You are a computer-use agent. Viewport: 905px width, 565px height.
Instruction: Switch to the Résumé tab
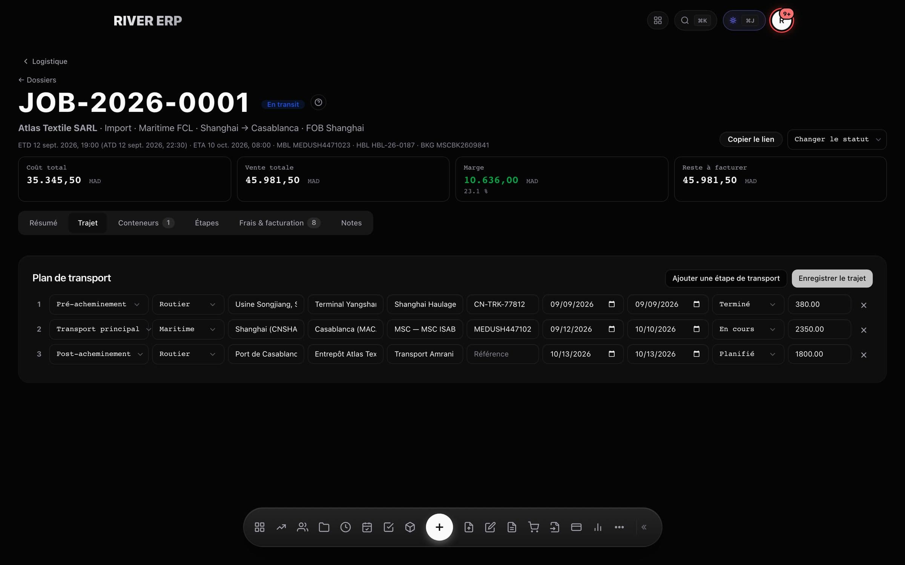pyautogui.click(x=43, y=223)
